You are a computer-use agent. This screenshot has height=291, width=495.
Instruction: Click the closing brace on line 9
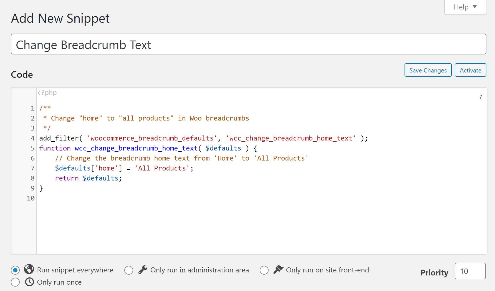pos(41,188)
